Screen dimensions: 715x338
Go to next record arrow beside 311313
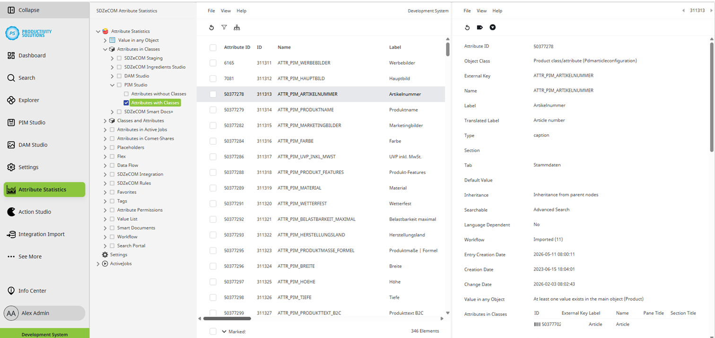(712, 10)
